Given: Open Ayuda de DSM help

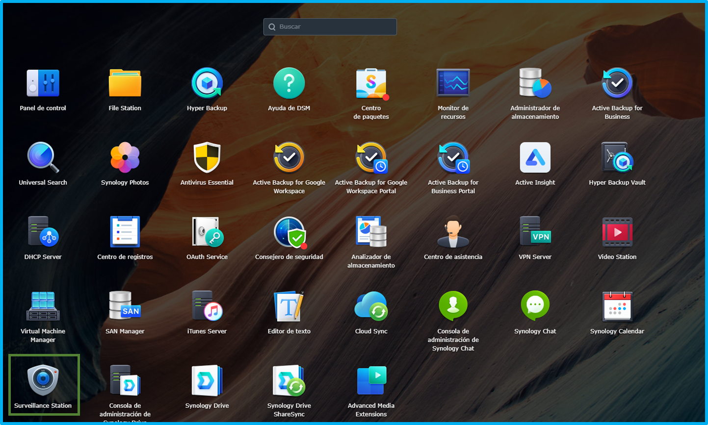Looking at the screenshot, I should (x=289, y=83).
